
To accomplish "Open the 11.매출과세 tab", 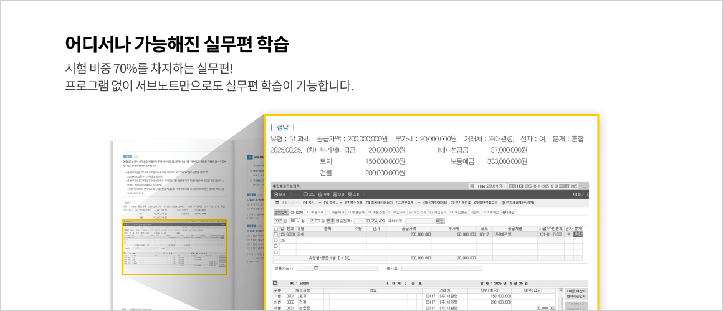I will (315, 212).
